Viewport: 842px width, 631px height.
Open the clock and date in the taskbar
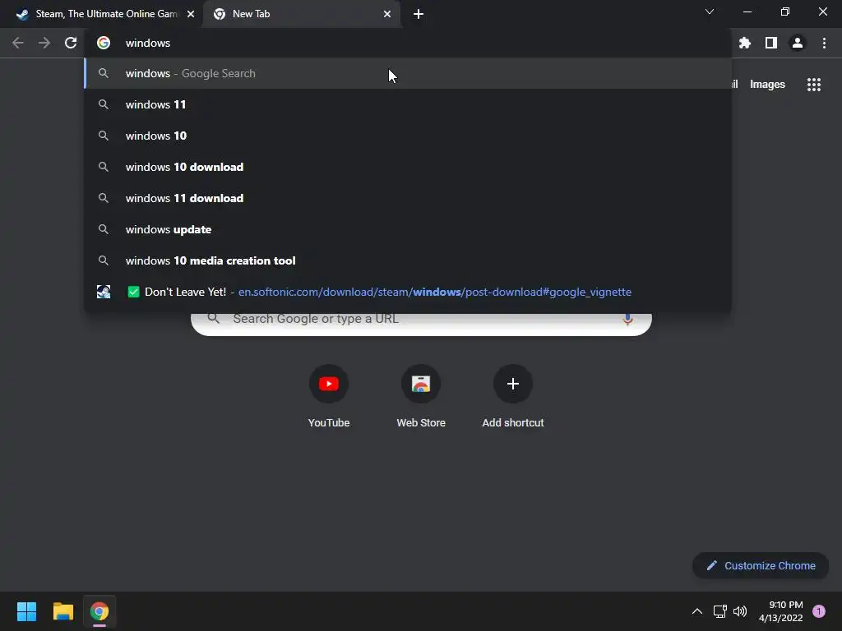click(x=780, y=611)
